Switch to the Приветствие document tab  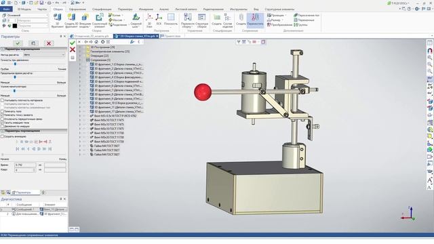click(x=171, y=36)
